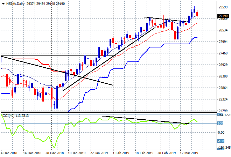Click the triangle beside HSI,fs,Daily title

[3, 4]
